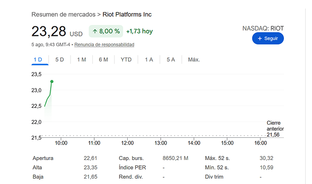Switch to the 6 M chart range
Viewport: 312px width, 184px height.
tap(103, 59)
